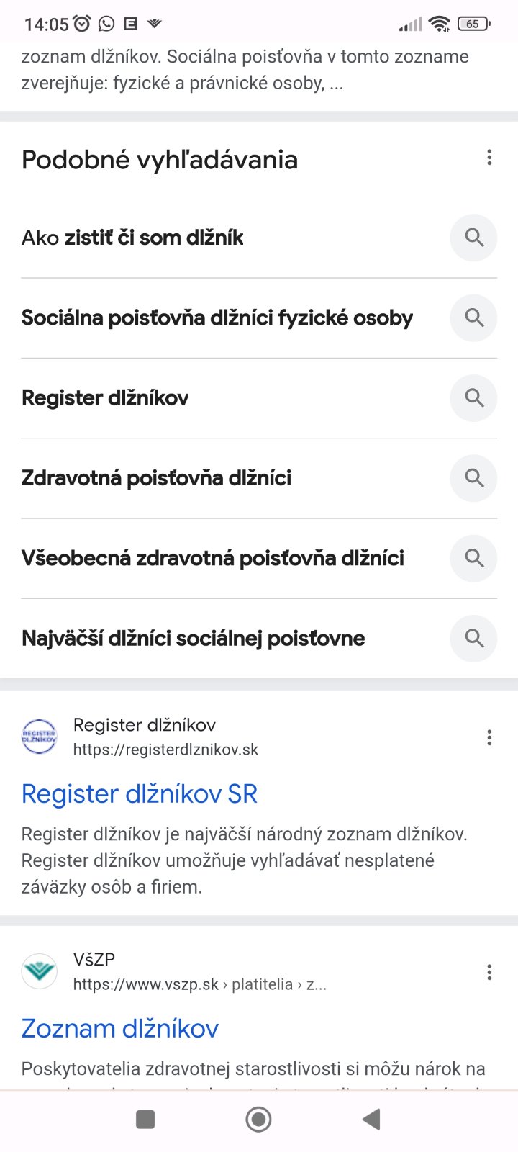Tap search icon for "Sociálna poisťovňa dlžníci fyzické osoby"
Viewport: 518px width, 1152px height.
[473, 318]
